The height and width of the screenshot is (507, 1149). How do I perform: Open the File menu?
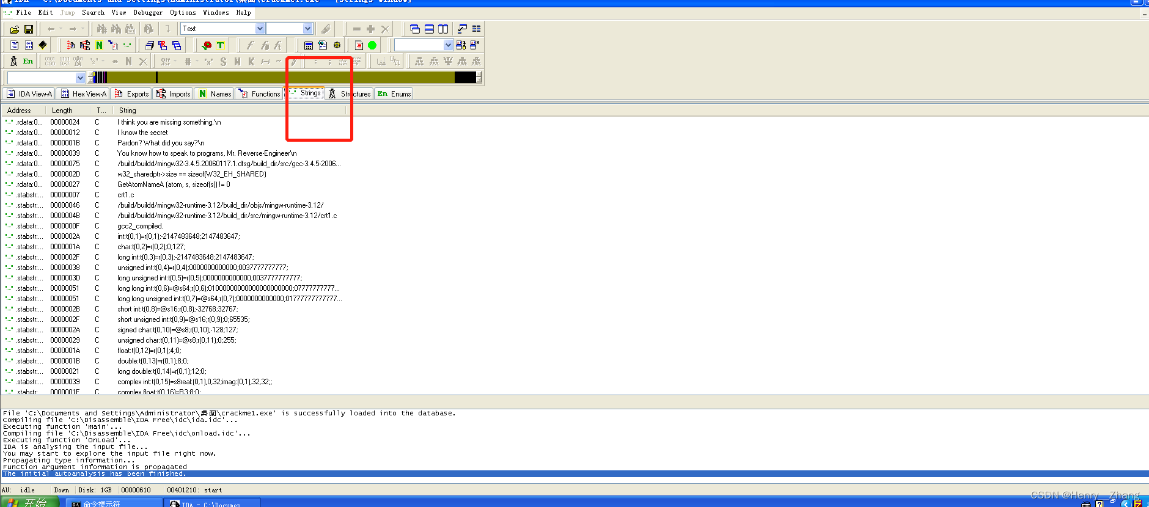(23, 12)
